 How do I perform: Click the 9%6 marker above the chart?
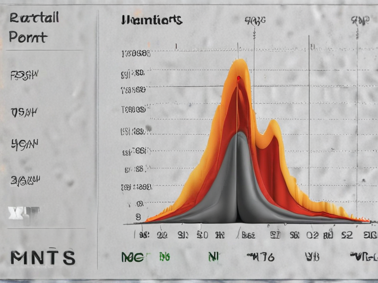(254, 20)
